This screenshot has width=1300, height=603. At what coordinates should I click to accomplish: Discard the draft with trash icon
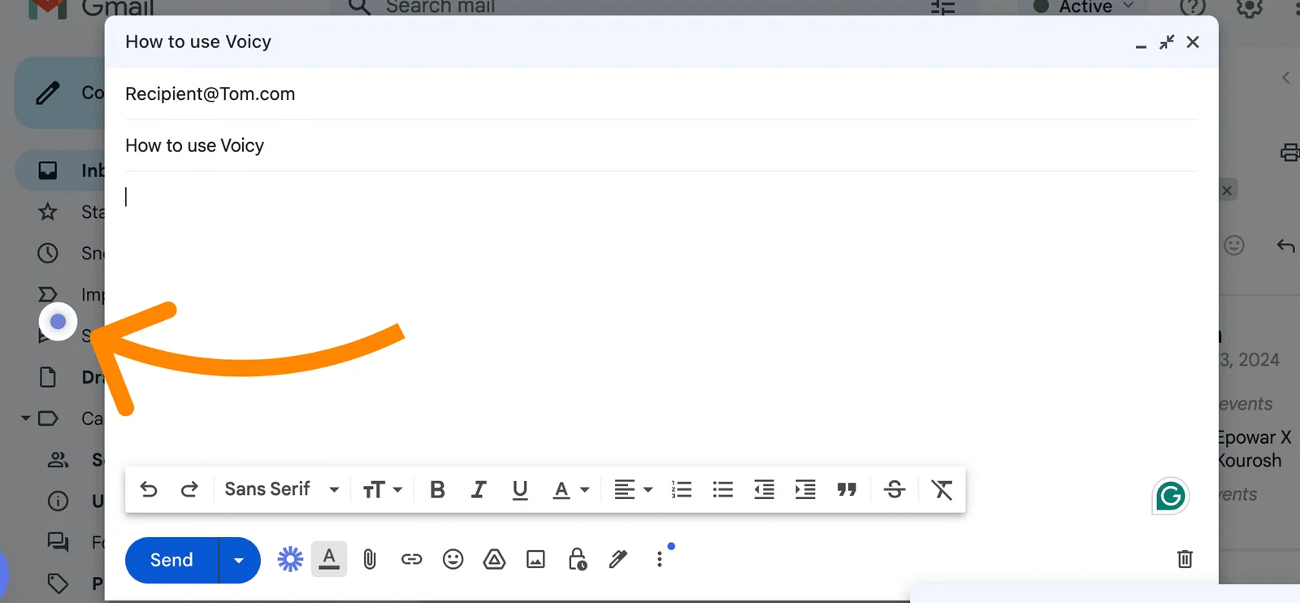pyautogui.click(x=1185, y=559)
